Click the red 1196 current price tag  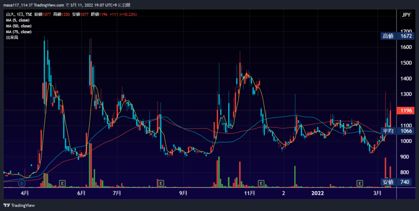point(405,111)
